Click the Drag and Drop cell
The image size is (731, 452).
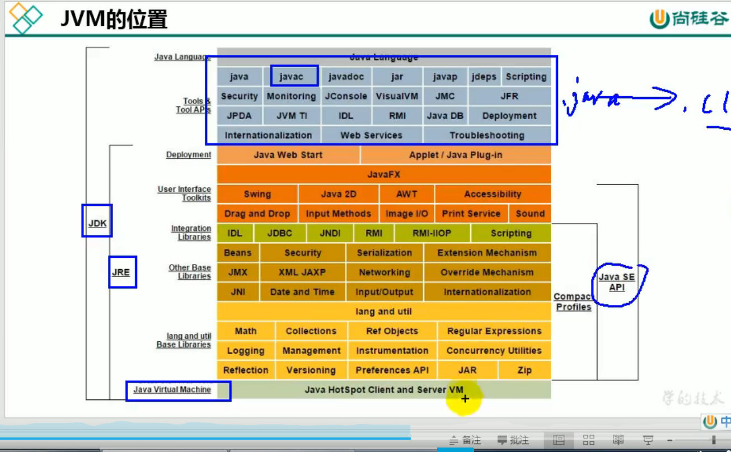click(257, 214)
